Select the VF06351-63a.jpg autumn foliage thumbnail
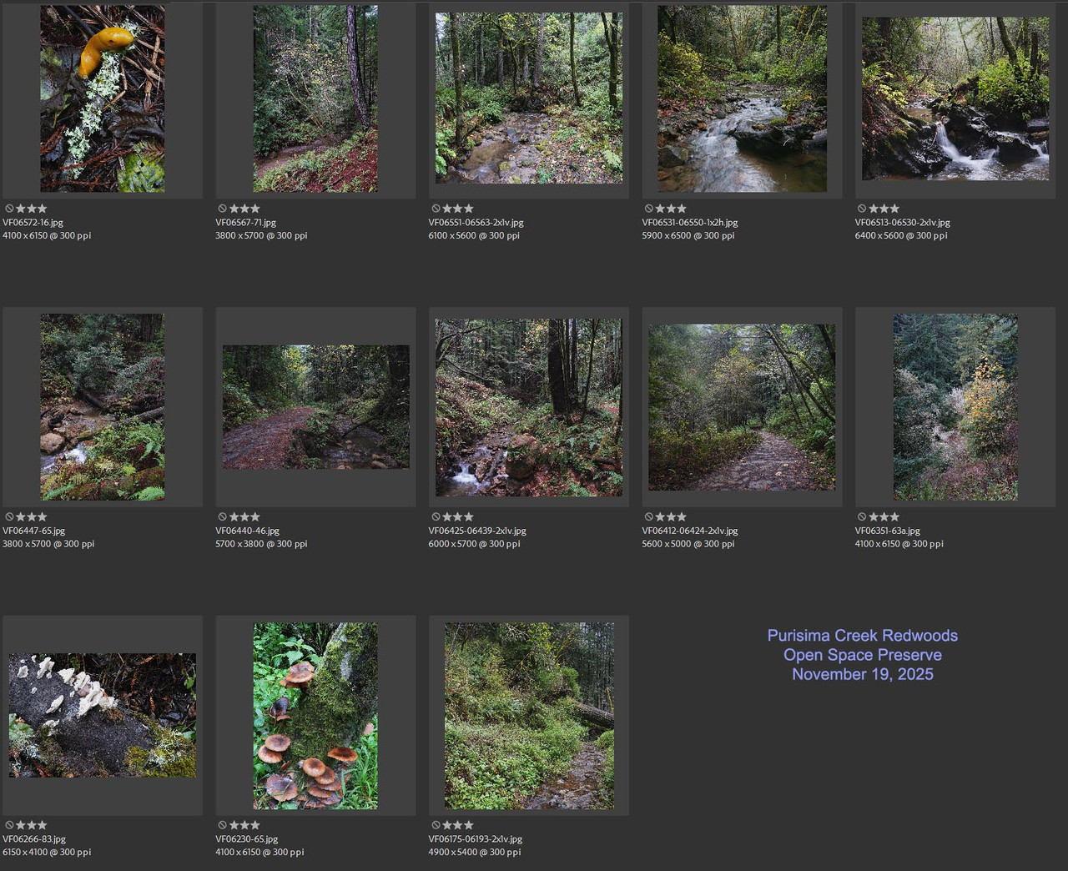 [x=955, y=407]
